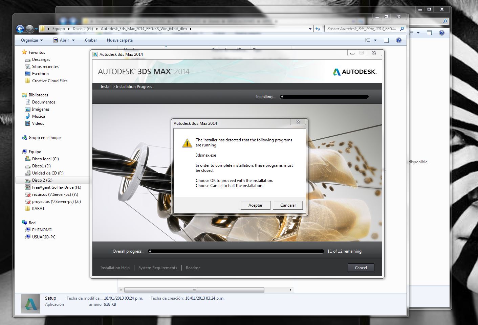478x325 pixels.
Task: Click the Setup application thumbnail in details pane
Action: (30, 304)
